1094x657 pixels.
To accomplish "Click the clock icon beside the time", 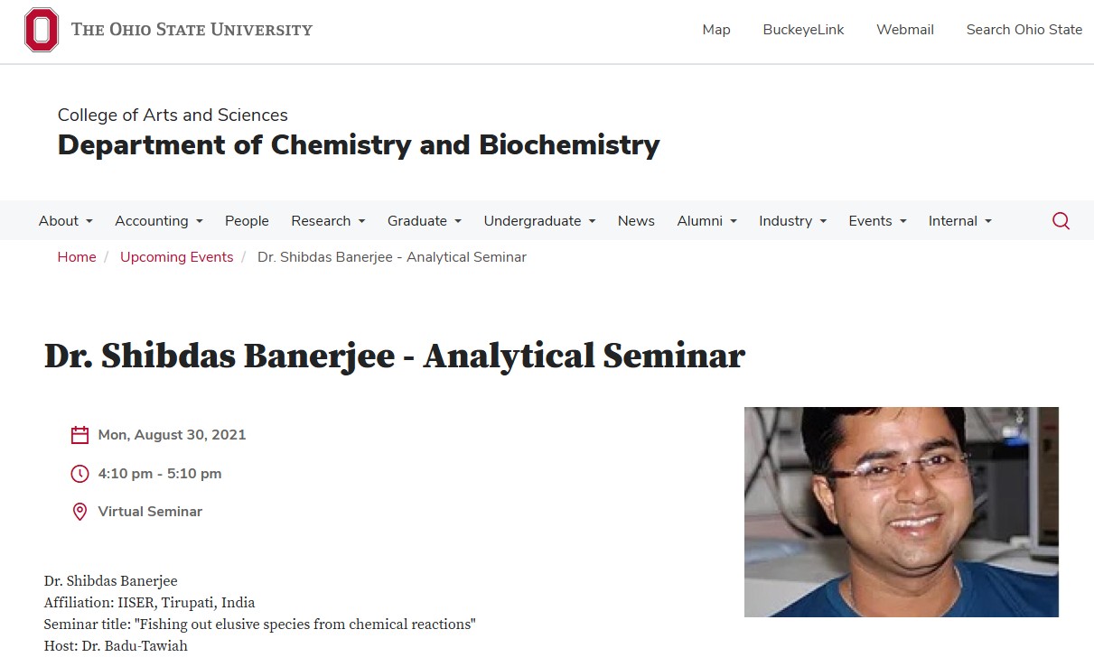I will 79,474.
